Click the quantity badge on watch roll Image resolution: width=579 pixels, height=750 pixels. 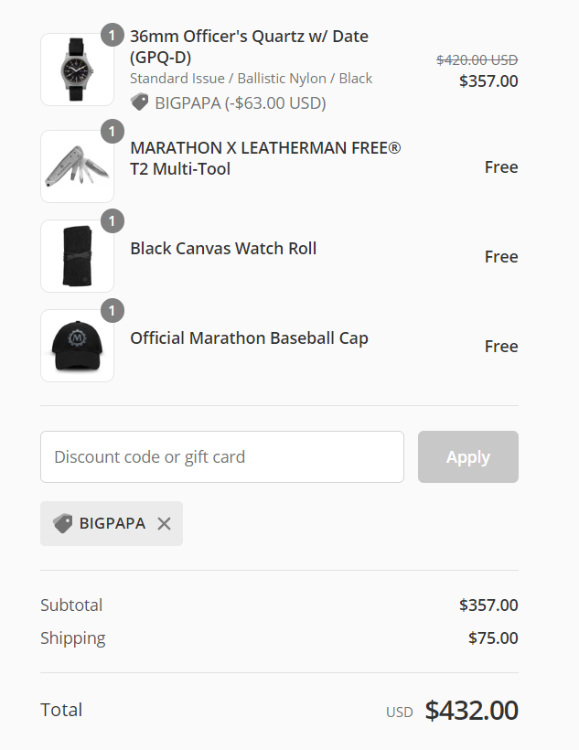coord(112,222)
